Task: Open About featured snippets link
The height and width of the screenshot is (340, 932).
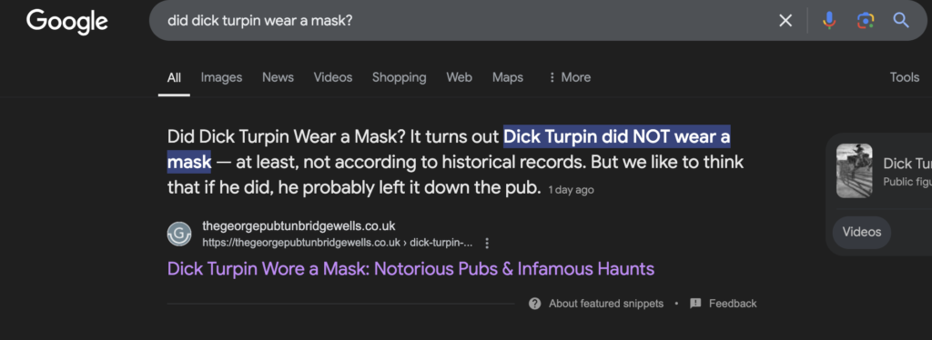Action: [605, 304]
